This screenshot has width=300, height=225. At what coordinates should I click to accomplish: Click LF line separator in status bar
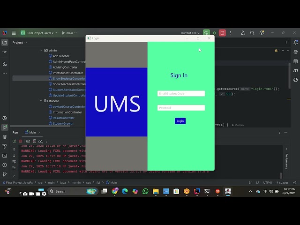(x=258, y=183)
